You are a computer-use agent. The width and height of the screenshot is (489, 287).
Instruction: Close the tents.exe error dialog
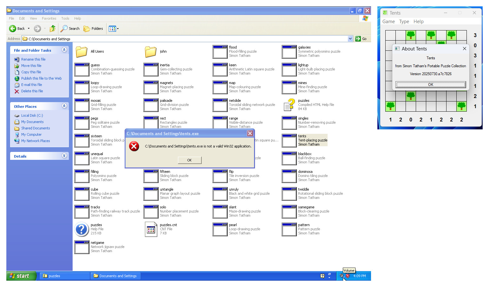point(250,134)
